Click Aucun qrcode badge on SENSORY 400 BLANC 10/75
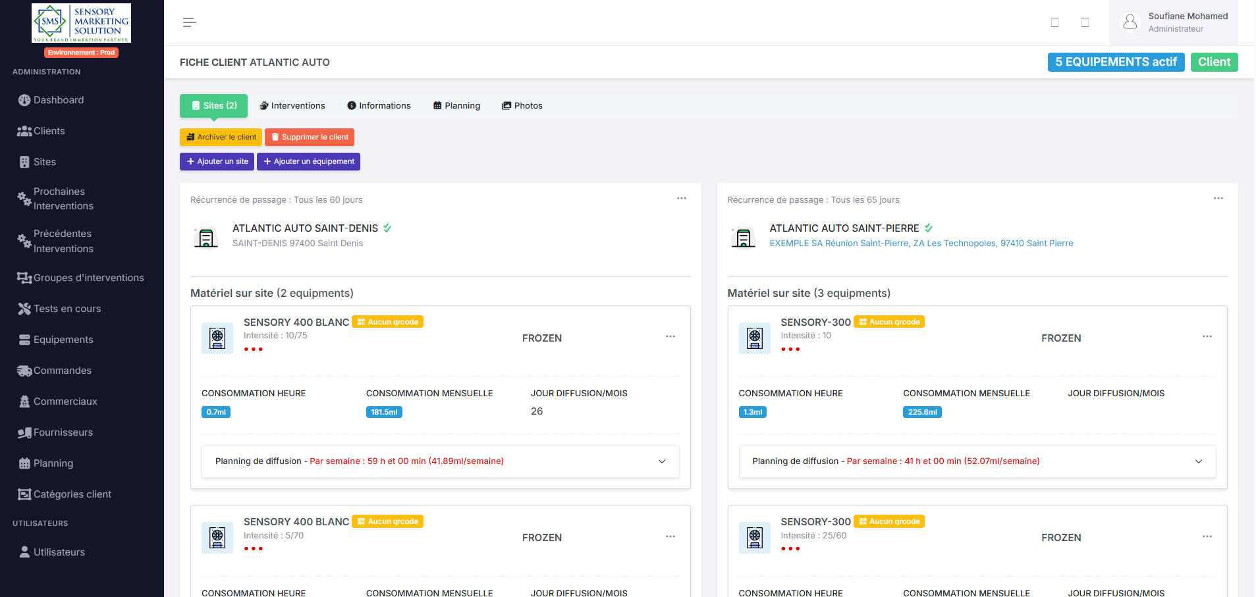 [x=387, y=322]
